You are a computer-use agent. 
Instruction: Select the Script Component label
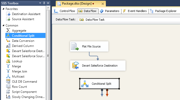pos(24,92)
